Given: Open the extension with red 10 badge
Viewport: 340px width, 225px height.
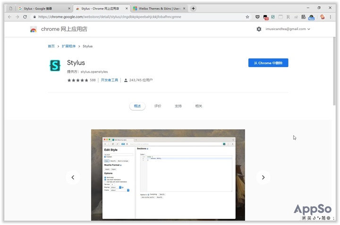Looking at the screenshot, I should point(265,17).
